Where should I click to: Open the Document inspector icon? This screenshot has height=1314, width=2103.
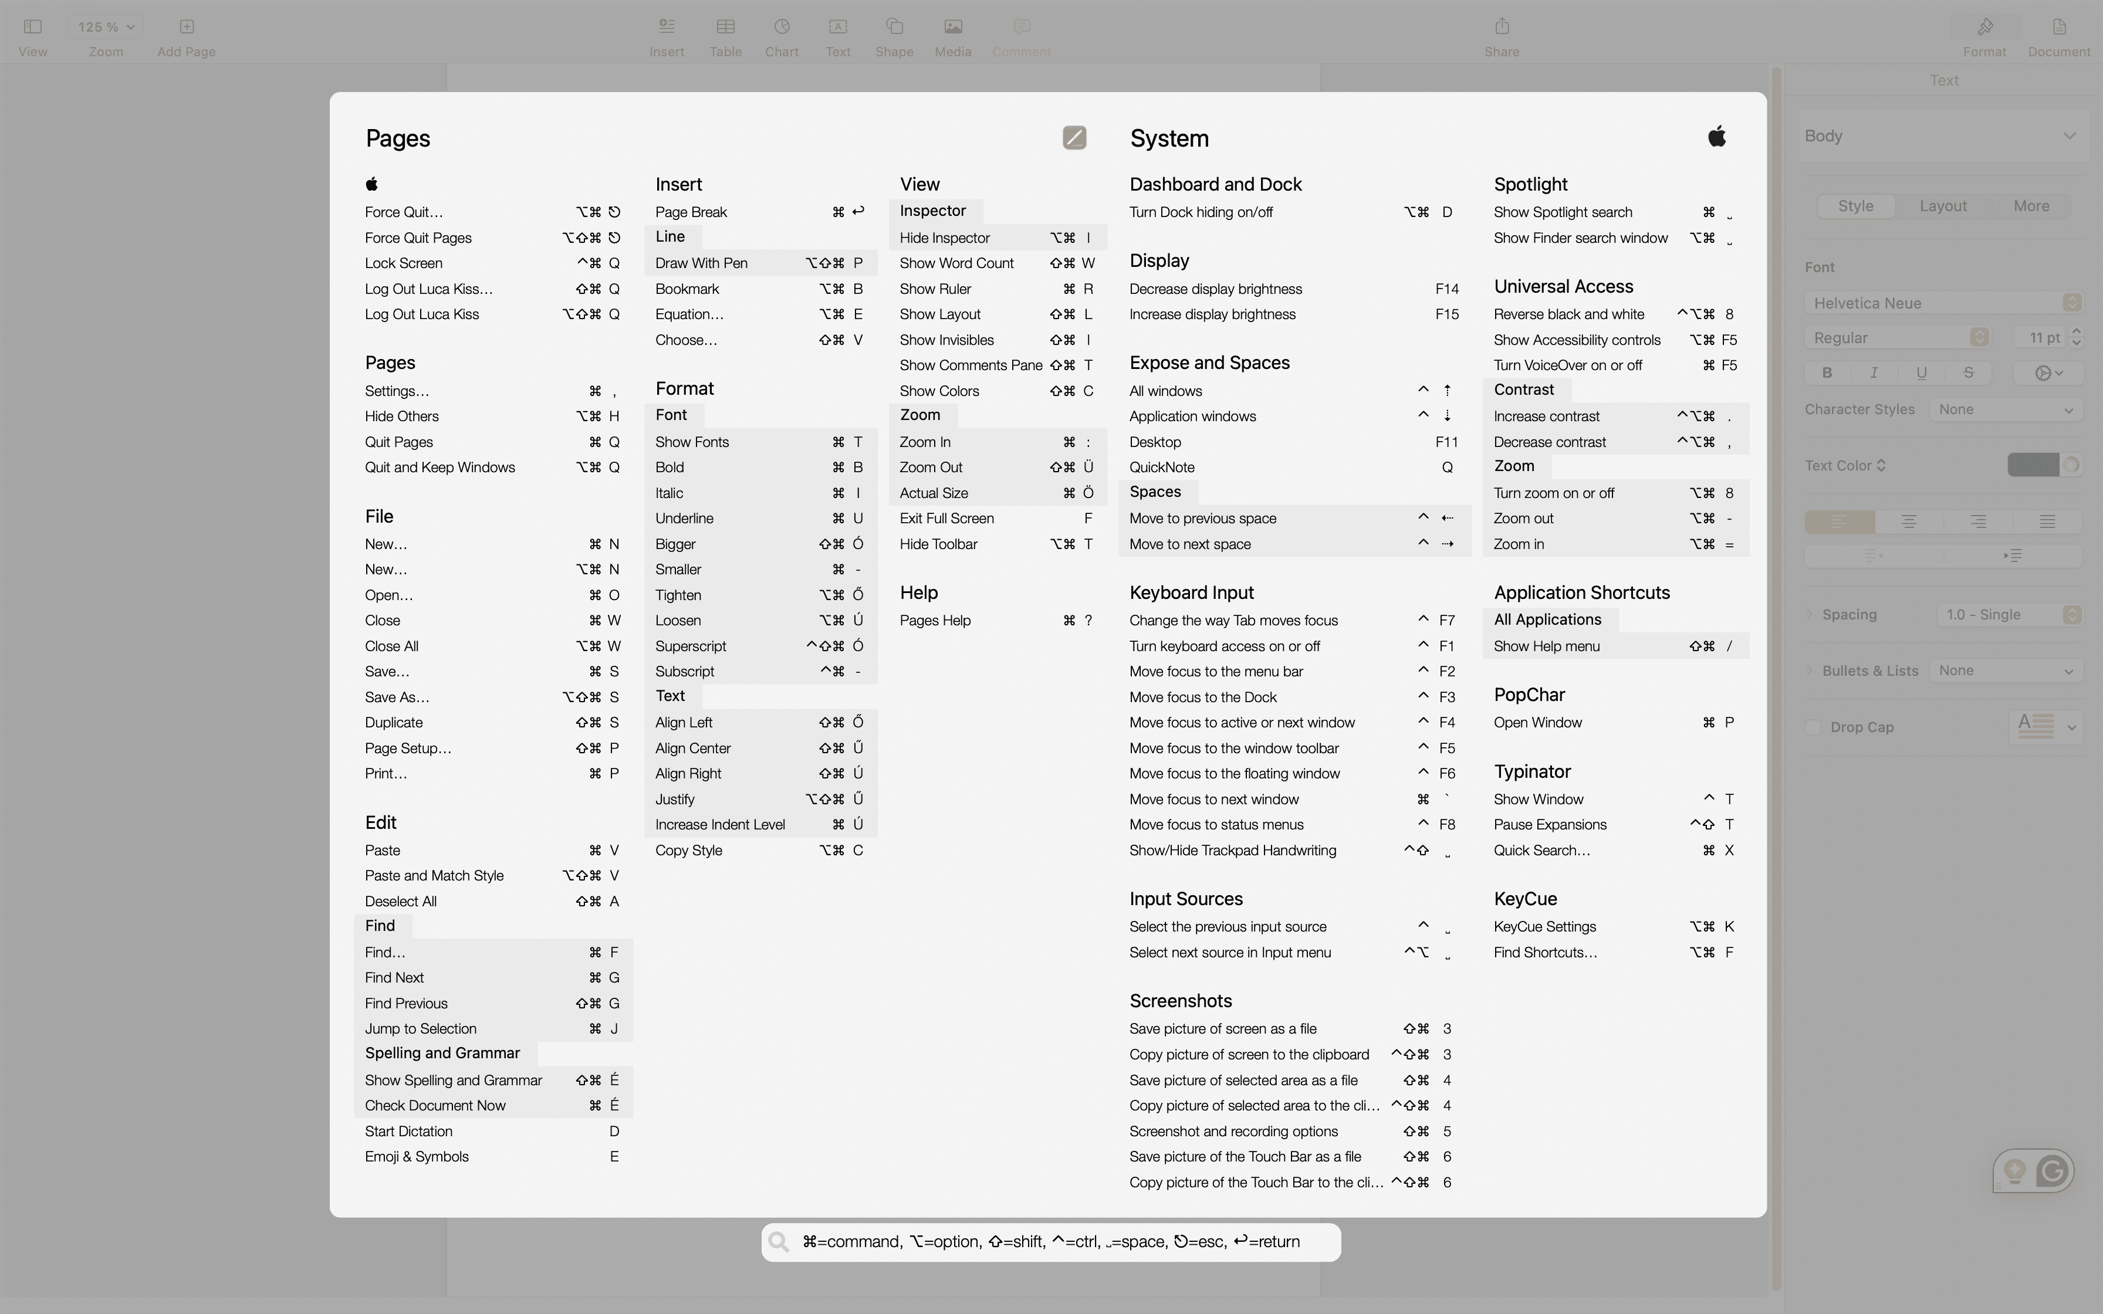pyautogui.click(x=2058, y=27)
